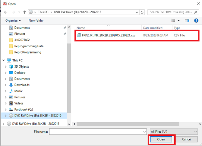Change the view layout icon
The image size is (202, 146).
pos(173,21)
